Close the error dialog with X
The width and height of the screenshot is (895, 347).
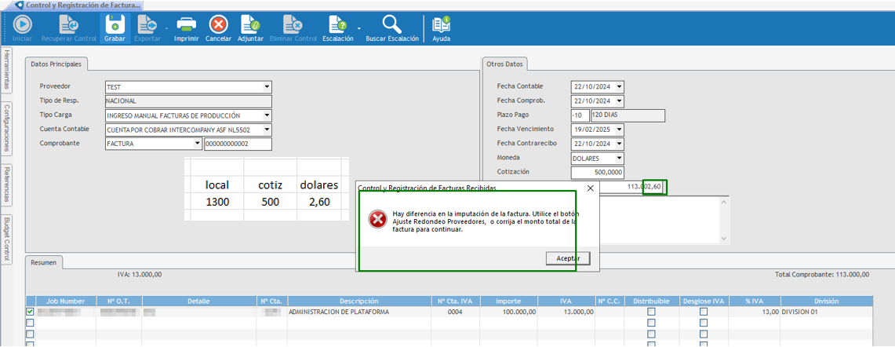coord(591,188)
